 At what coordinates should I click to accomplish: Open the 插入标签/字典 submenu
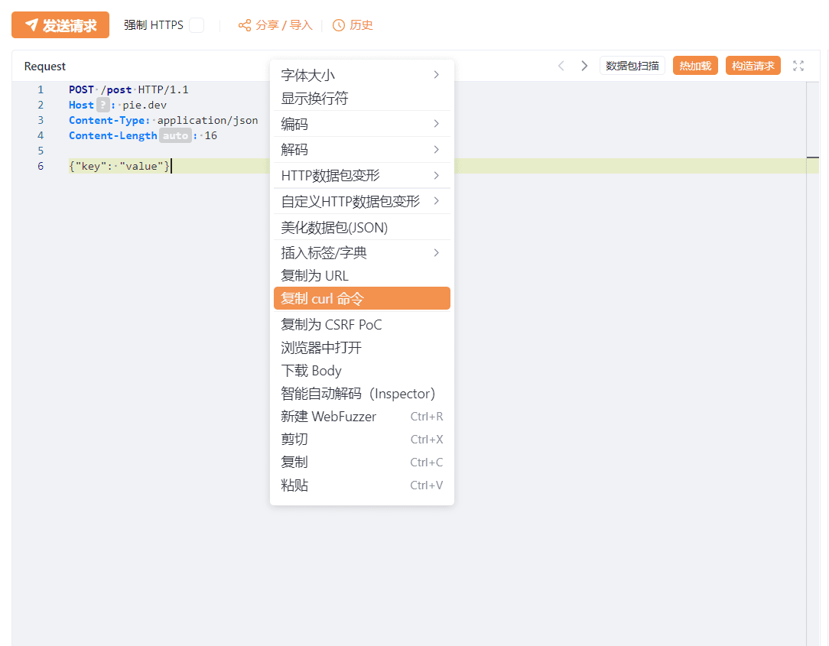pyautogui.click(x=362, y=252)
